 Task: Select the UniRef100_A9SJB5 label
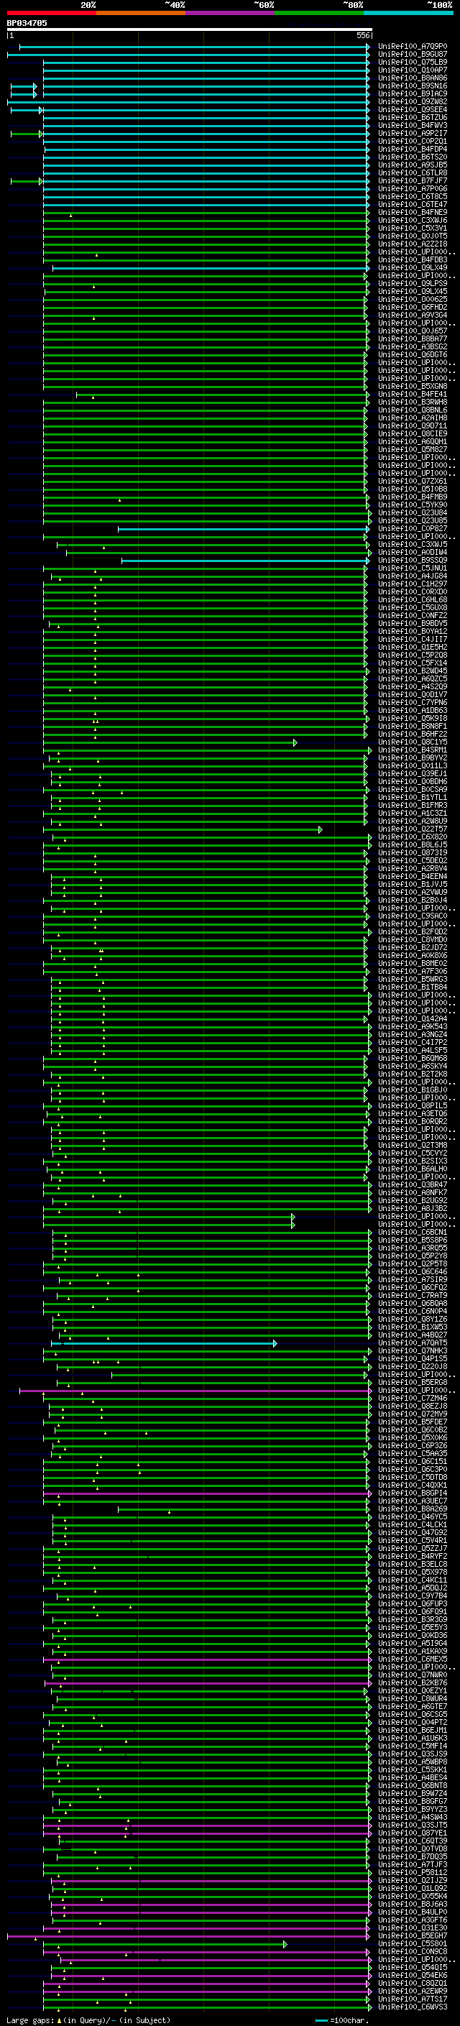(x=412, y=165)
